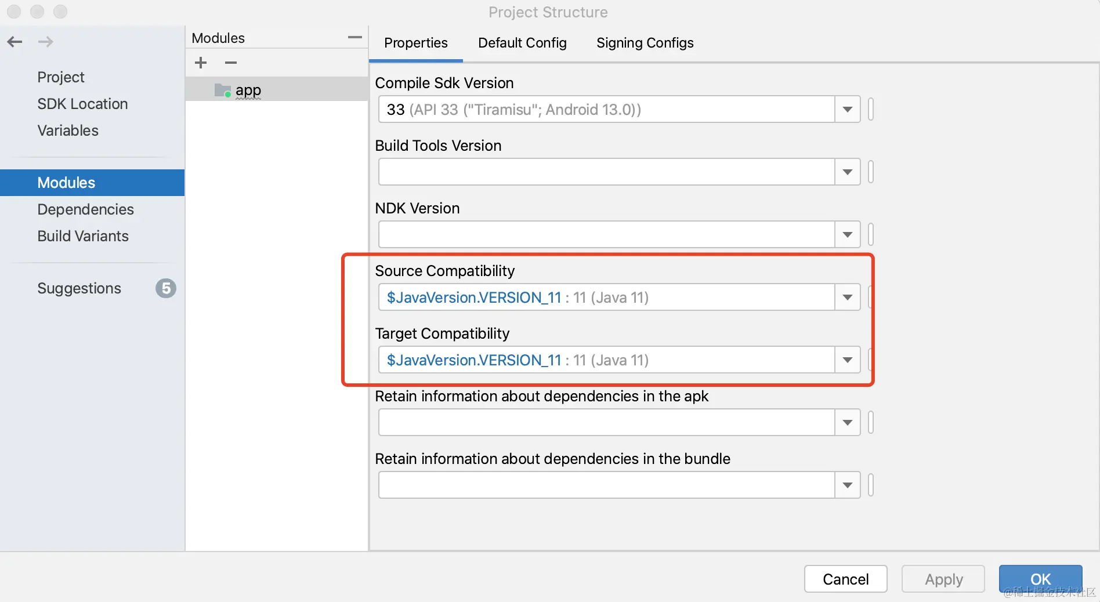Open the Dependencies section
Viewport: 1100px width, 602px height.
85,209
